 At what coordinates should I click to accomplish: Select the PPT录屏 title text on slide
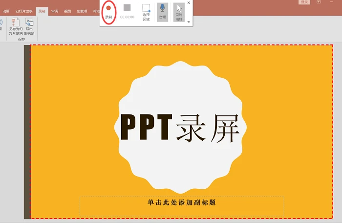click(x=180, y=128)
